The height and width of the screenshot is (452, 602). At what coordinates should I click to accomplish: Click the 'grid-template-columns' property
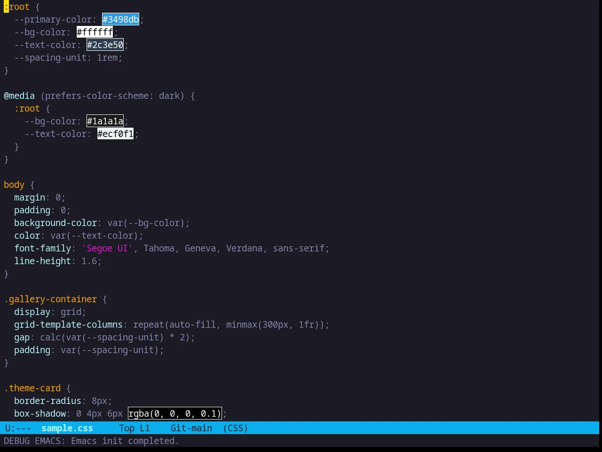coord(68,324)
